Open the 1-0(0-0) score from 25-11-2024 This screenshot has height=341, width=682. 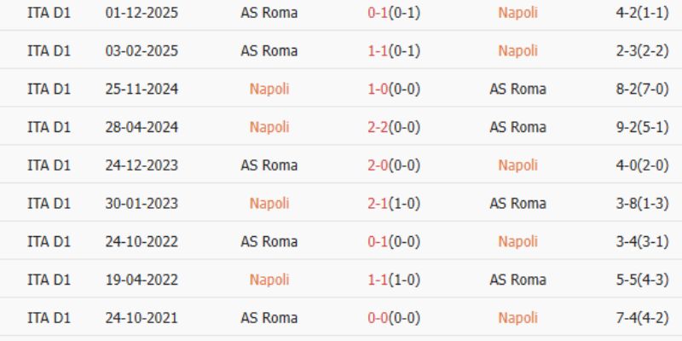[x=393, y=89]
